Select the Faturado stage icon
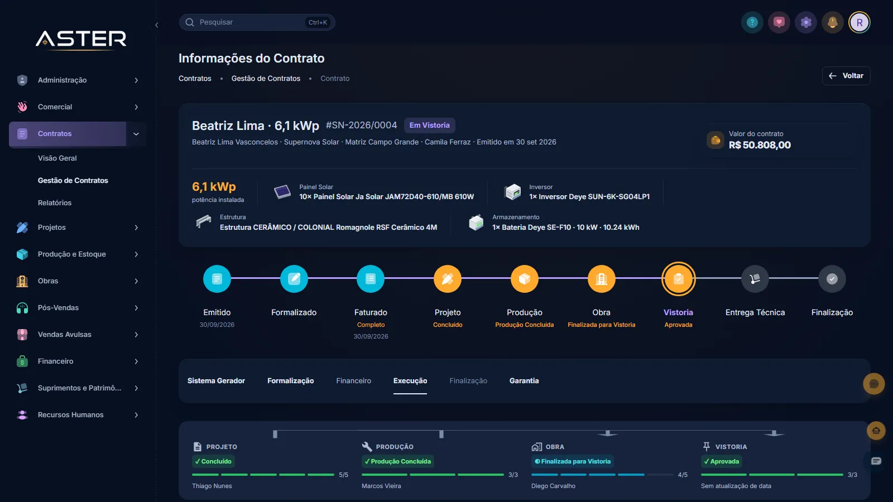This screenshot has height=502, width=893. [371, 279]
